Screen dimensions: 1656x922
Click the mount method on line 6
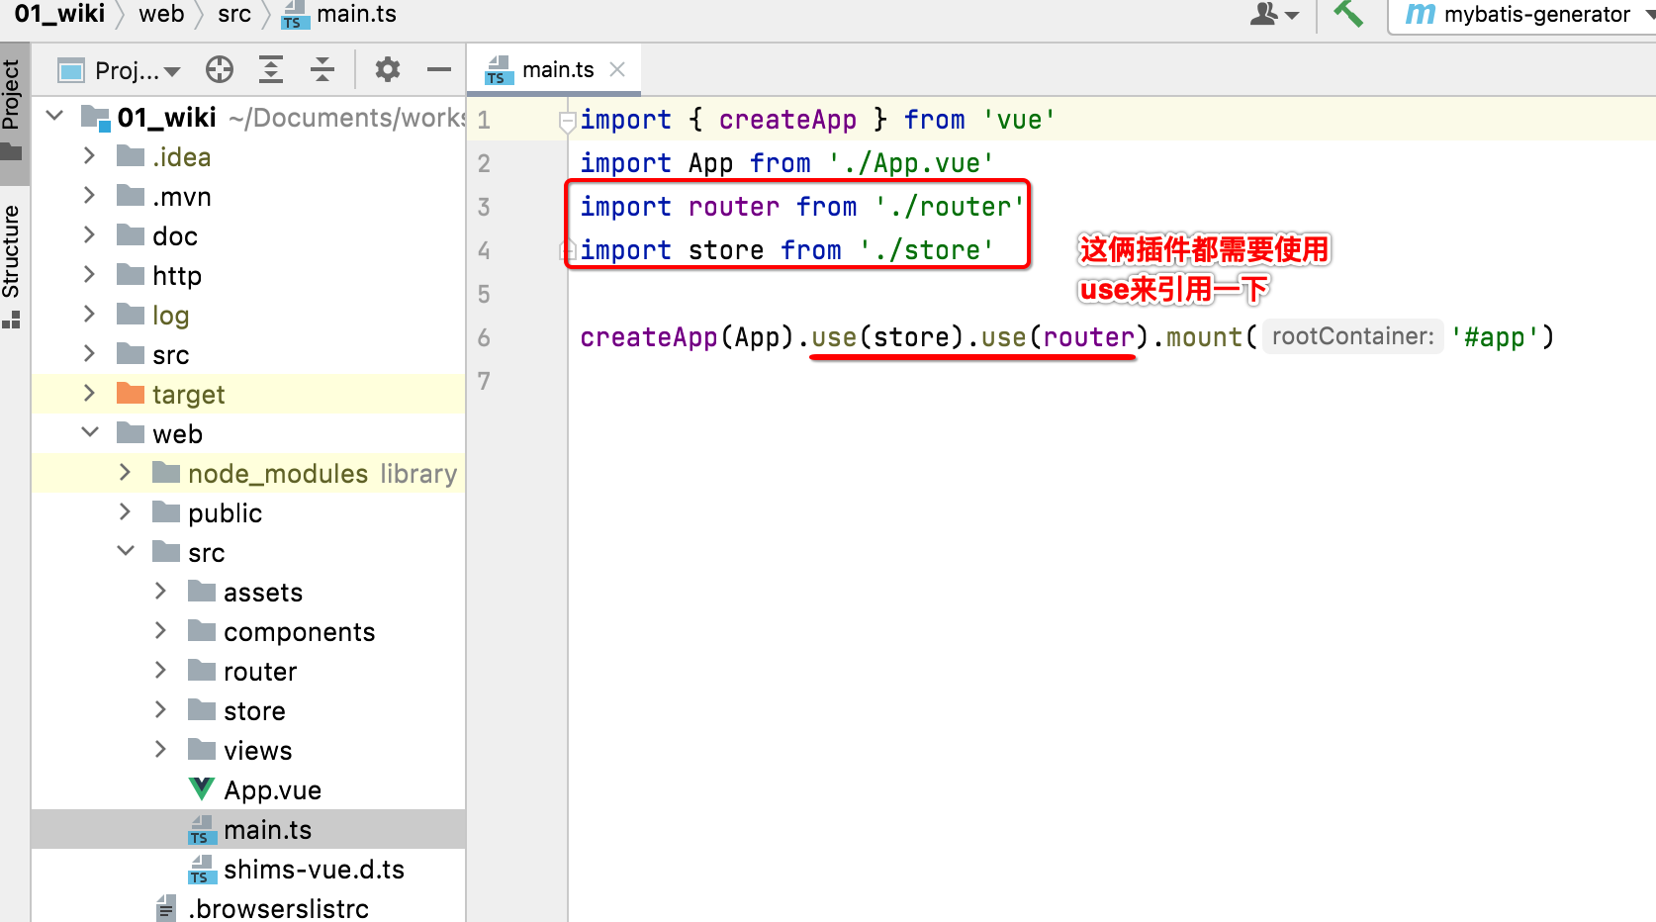point(1204,337)
